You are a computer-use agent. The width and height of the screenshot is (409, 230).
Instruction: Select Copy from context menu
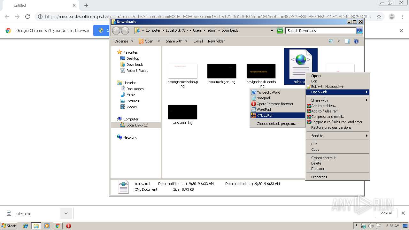tap(338, 149)
